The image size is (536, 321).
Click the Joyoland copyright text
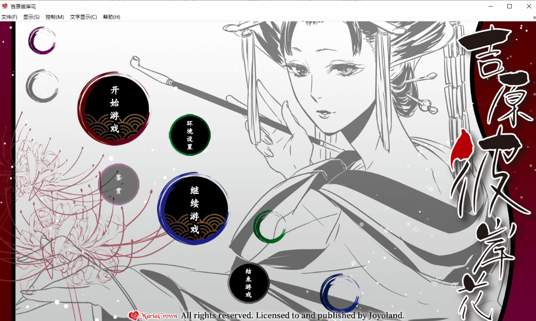tap(293, 316)
